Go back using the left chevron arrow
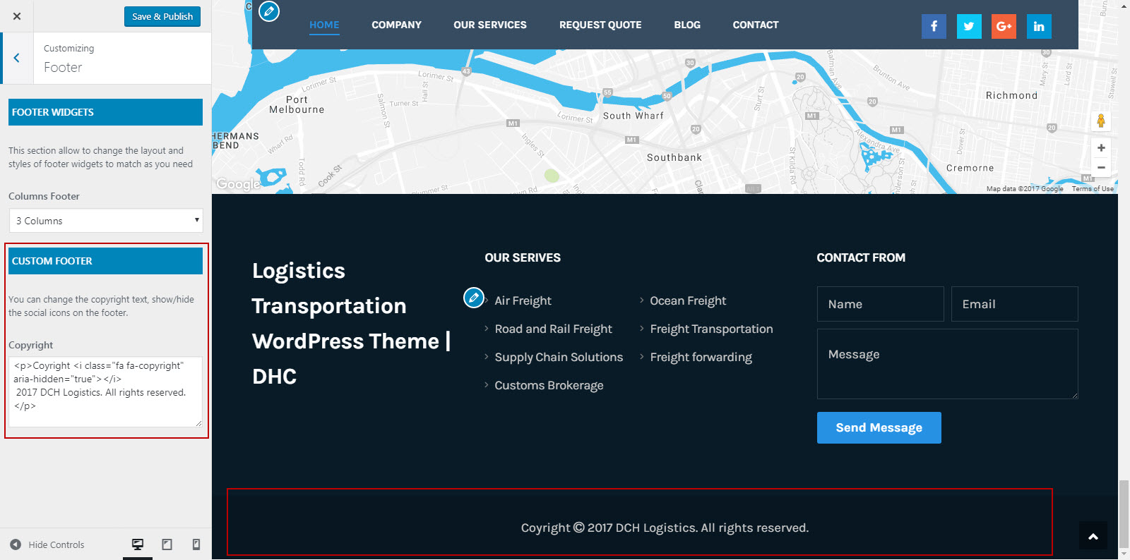 click(x=16, y=59)
